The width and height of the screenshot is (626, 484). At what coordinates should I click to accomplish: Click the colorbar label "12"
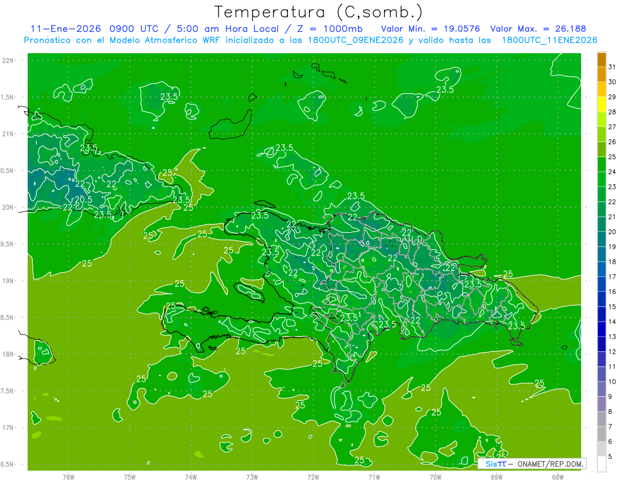point(612,351)
